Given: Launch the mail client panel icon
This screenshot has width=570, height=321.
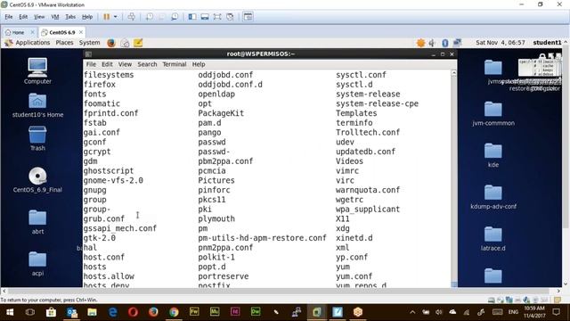Looking at the screenshot, I should pos(125,43).
